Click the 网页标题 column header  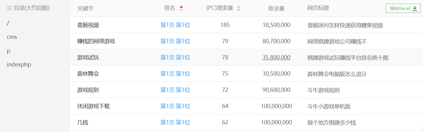pos(318,8)
